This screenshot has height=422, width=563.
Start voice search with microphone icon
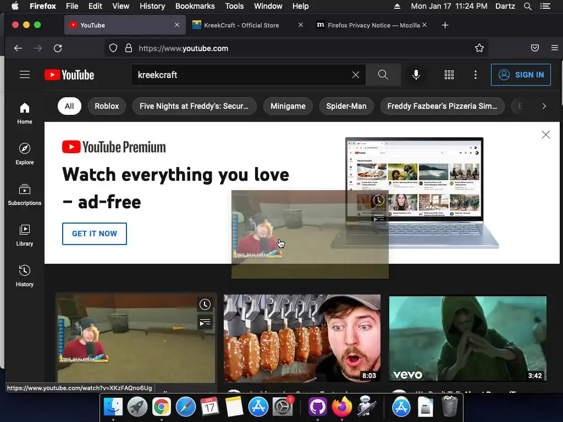coord(416,75)
